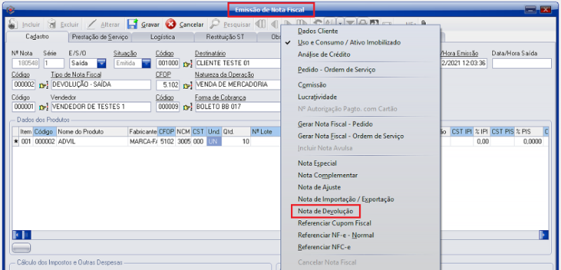
Task: Click the Nº Lote column header
Action: tap(266, 132)
